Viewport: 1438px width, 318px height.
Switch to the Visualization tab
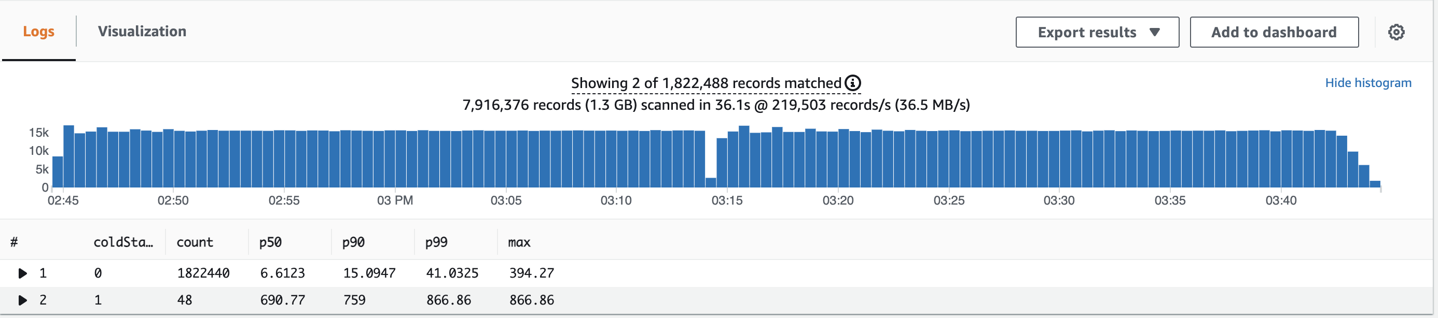(142, 31)
